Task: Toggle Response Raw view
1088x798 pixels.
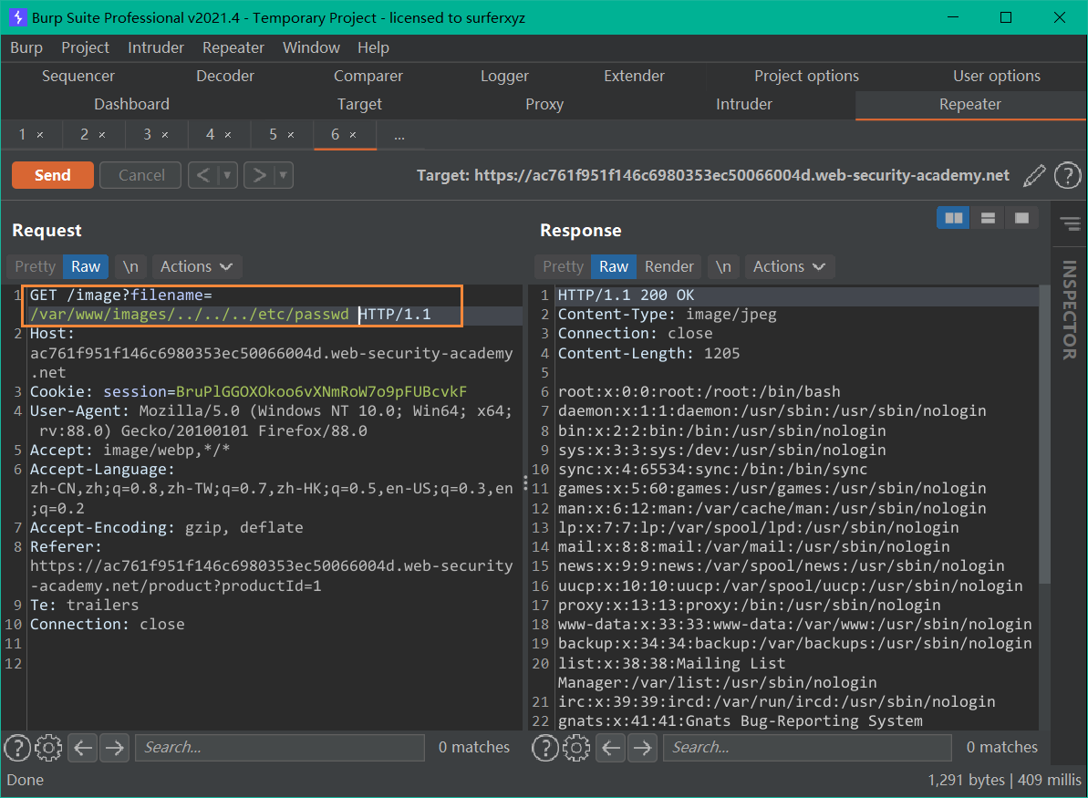Action: coord(614,266)
